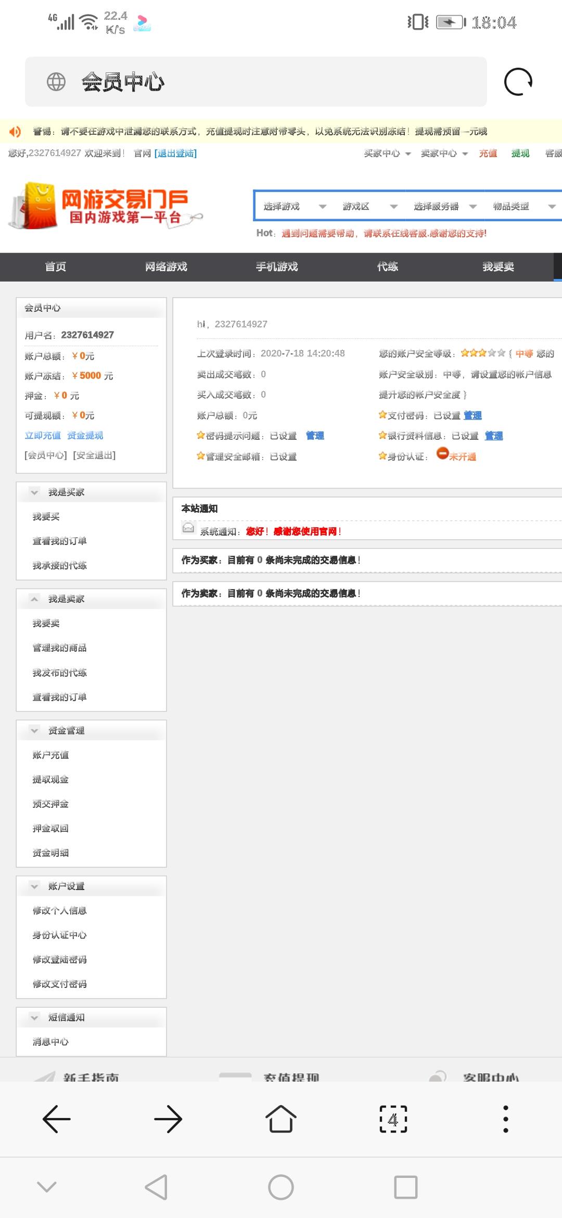Tap Android home circle button
Screen dimensions: 562x1218
[281, 1187]
